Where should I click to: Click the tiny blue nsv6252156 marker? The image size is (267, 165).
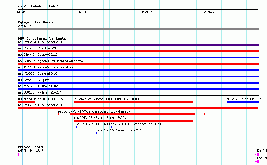[96, 133]
